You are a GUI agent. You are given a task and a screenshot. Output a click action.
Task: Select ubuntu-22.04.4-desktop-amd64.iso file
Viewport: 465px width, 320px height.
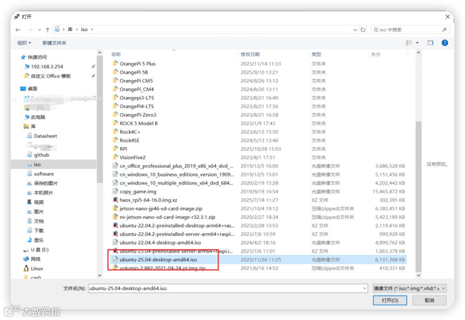(160, 242)
